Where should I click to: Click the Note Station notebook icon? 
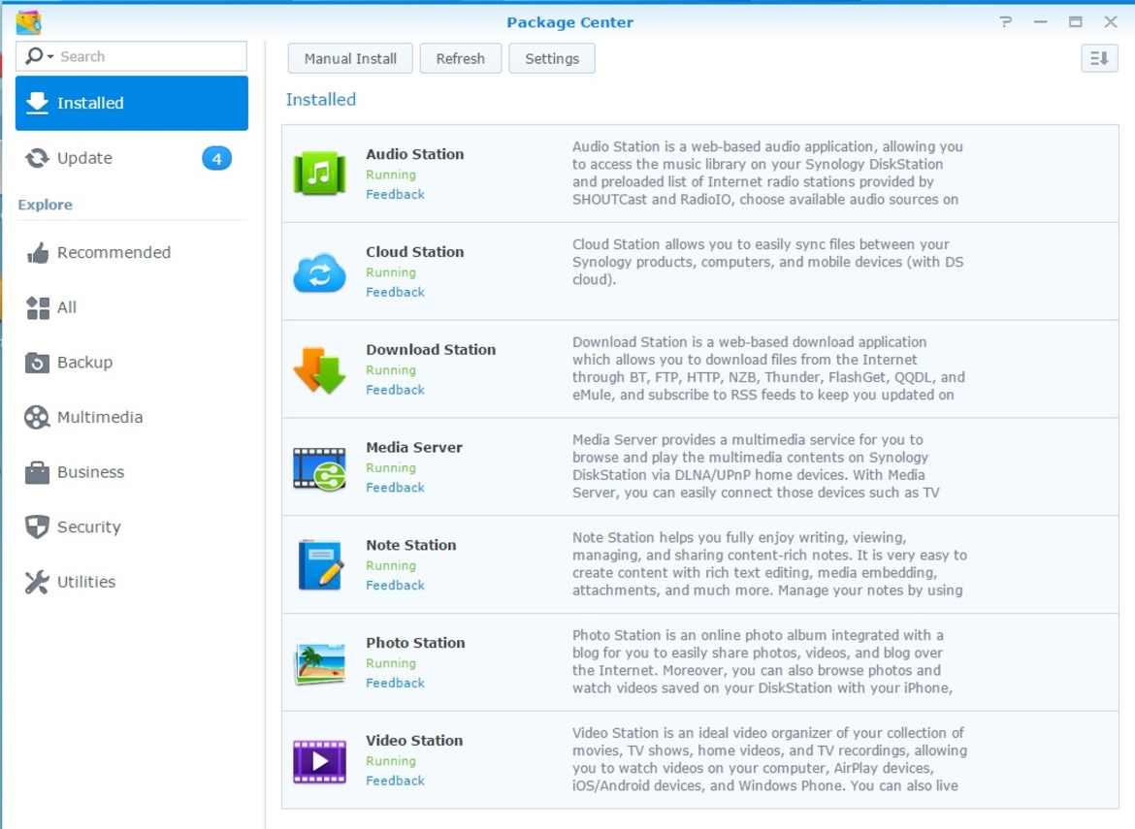[x=319, y=565]
